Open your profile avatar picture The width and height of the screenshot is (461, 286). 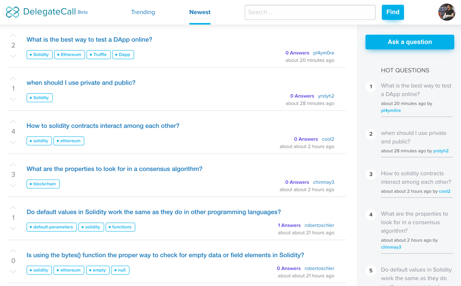447,12
